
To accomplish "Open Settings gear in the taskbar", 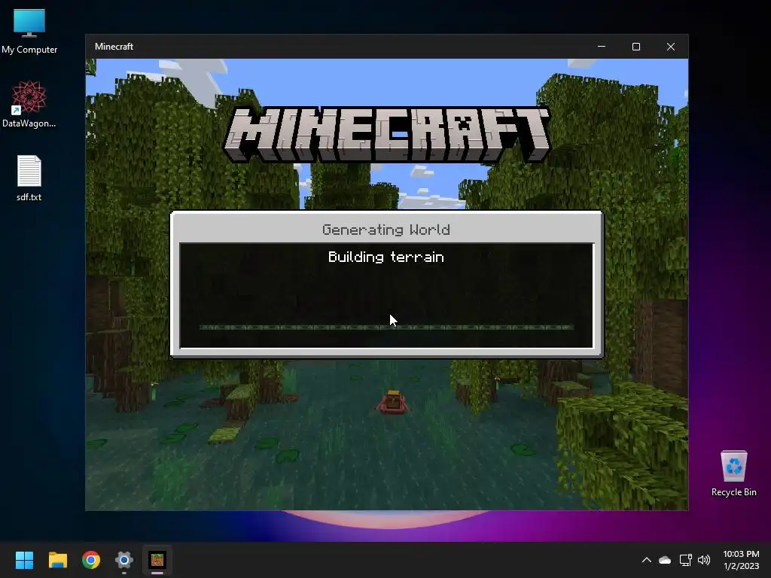I will tap(124, 560).
